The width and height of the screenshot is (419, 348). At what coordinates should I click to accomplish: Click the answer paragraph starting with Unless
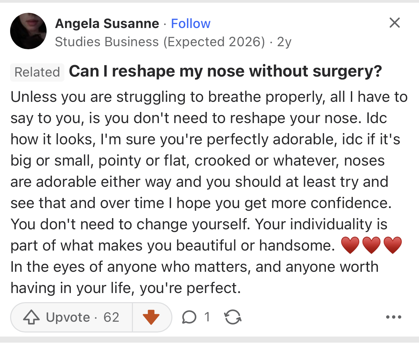coord(209,192)
